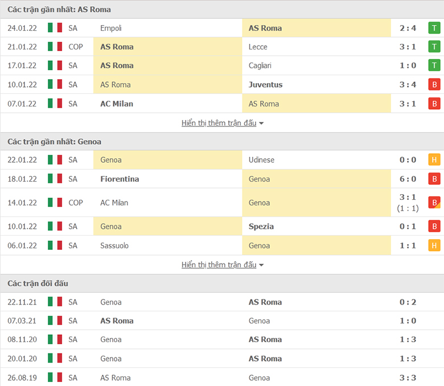Screen dimensions: 444x386
Task: Open the 'Các trận đối đầu' section header
Action: tap(222, 283)
